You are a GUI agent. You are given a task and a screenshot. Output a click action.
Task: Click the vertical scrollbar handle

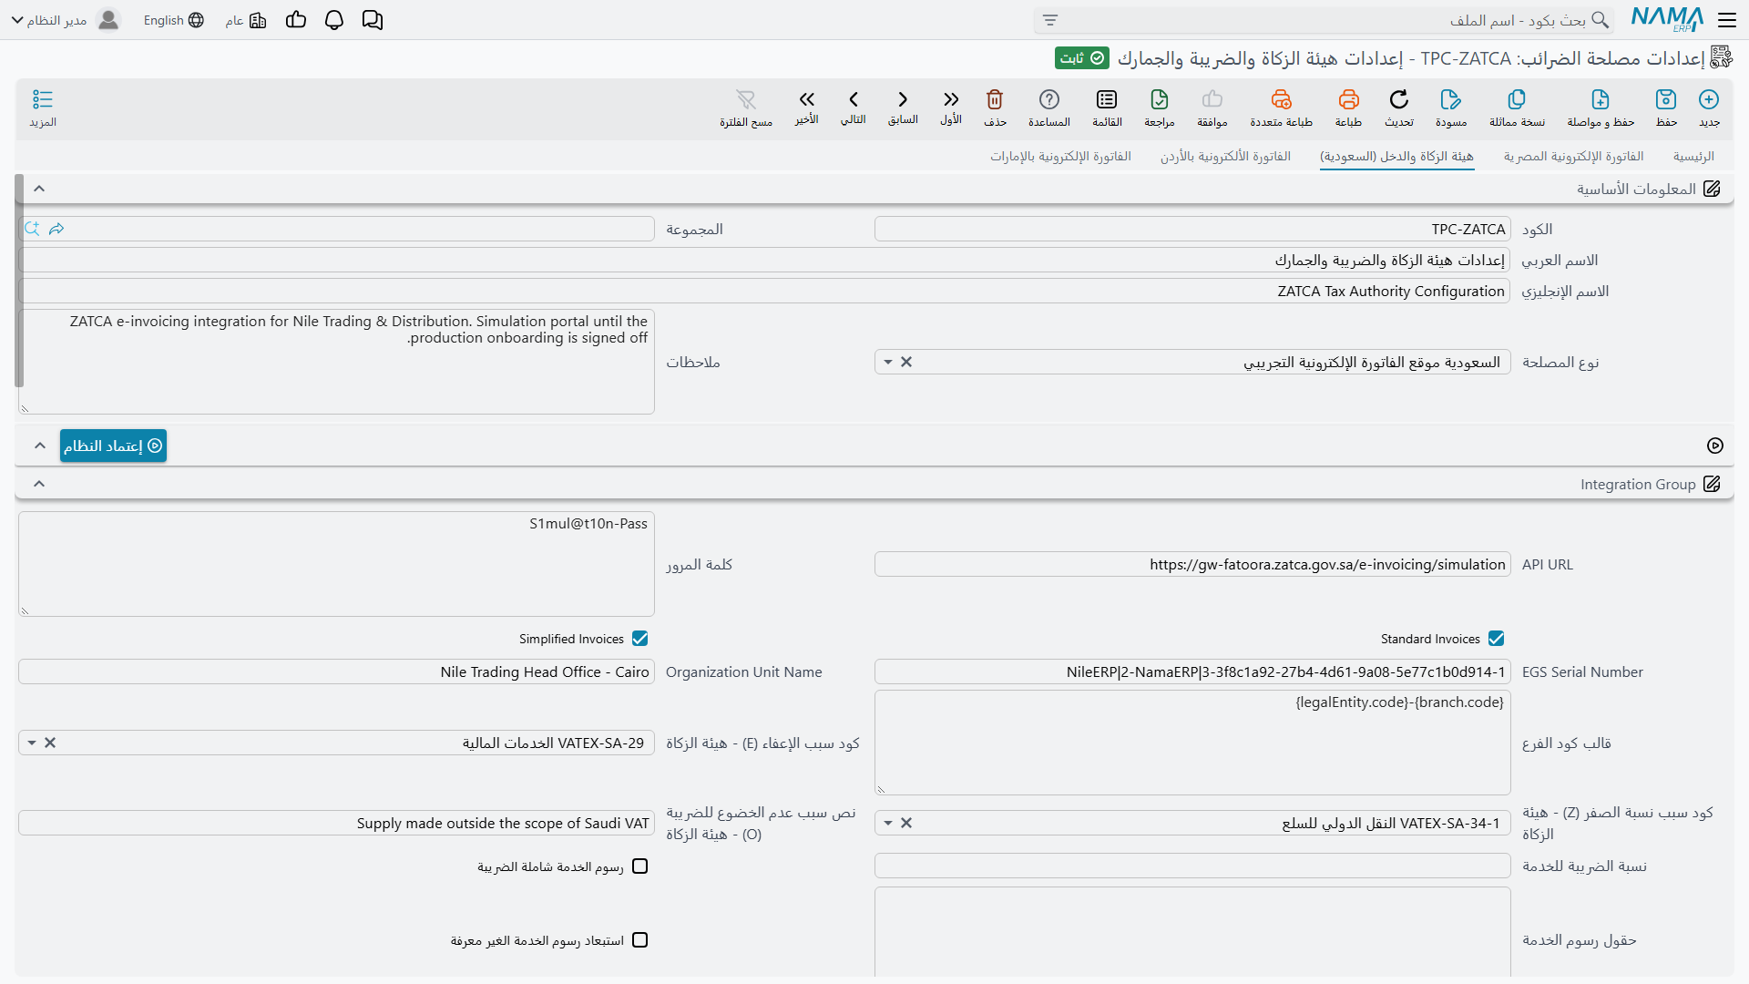tap(19, 281)
